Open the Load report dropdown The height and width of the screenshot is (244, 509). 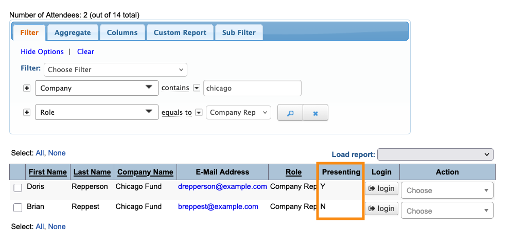tap(435, 154)
